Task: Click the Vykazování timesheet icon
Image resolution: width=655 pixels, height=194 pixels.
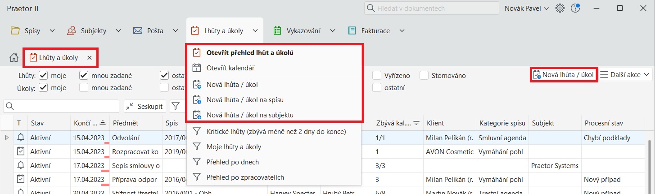Action: pos(277,31)
